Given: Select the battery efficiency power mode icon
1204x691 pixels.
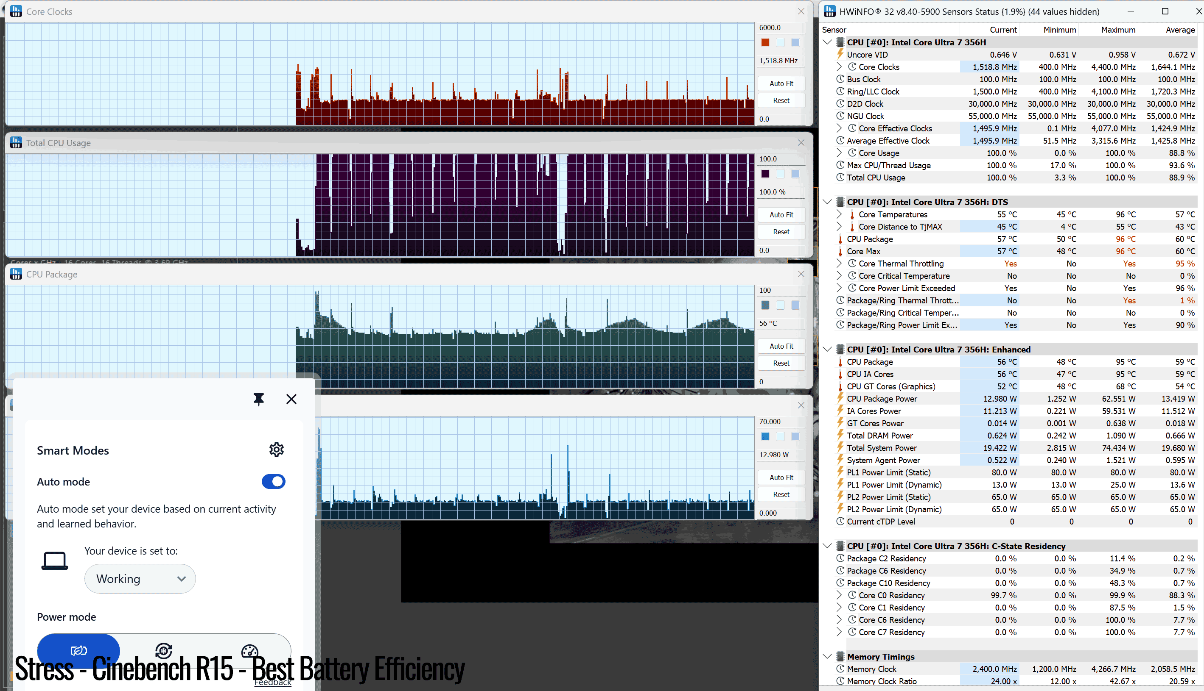Looking at the screenshot, I should [x=78, y=650].
